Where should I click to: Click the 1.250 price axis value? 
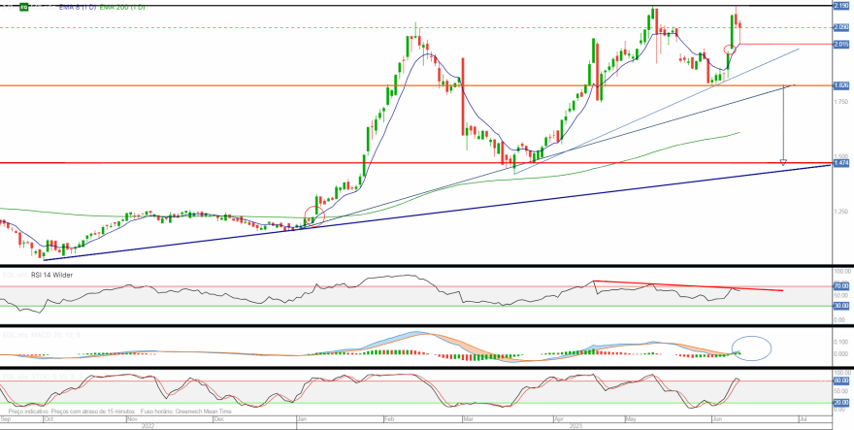[841, 212]
